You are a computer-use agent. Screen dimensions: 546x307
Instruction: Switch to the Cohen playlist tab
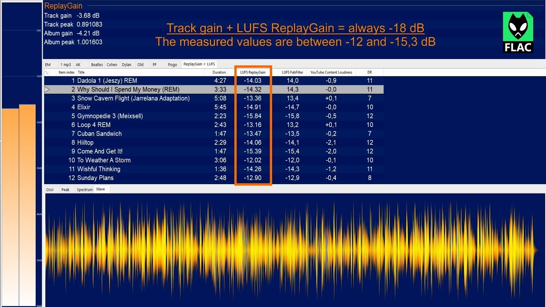pyautogui.click(x=112, y=65)
